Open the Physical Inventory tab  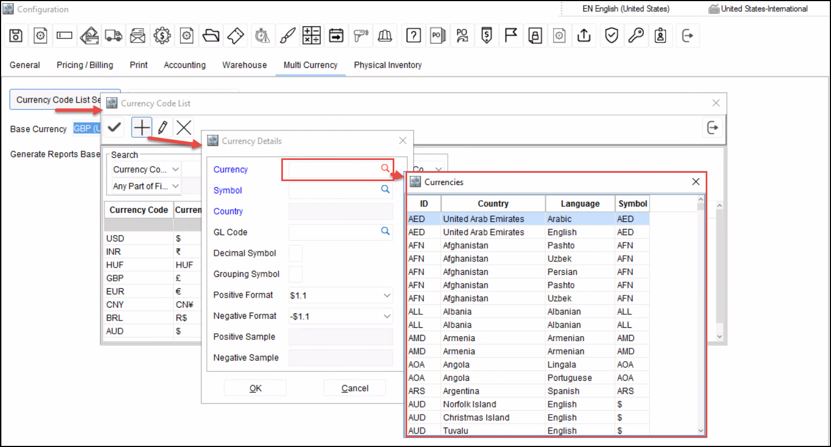pos(388,65)
